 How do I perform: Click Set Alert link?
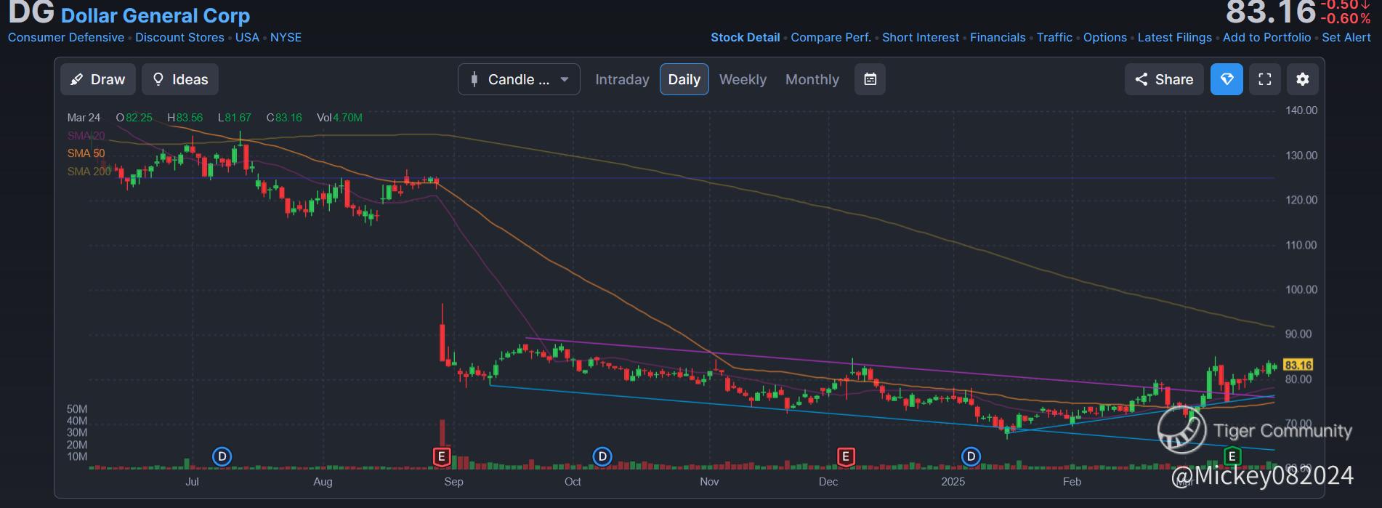[x=1346, y=37]
